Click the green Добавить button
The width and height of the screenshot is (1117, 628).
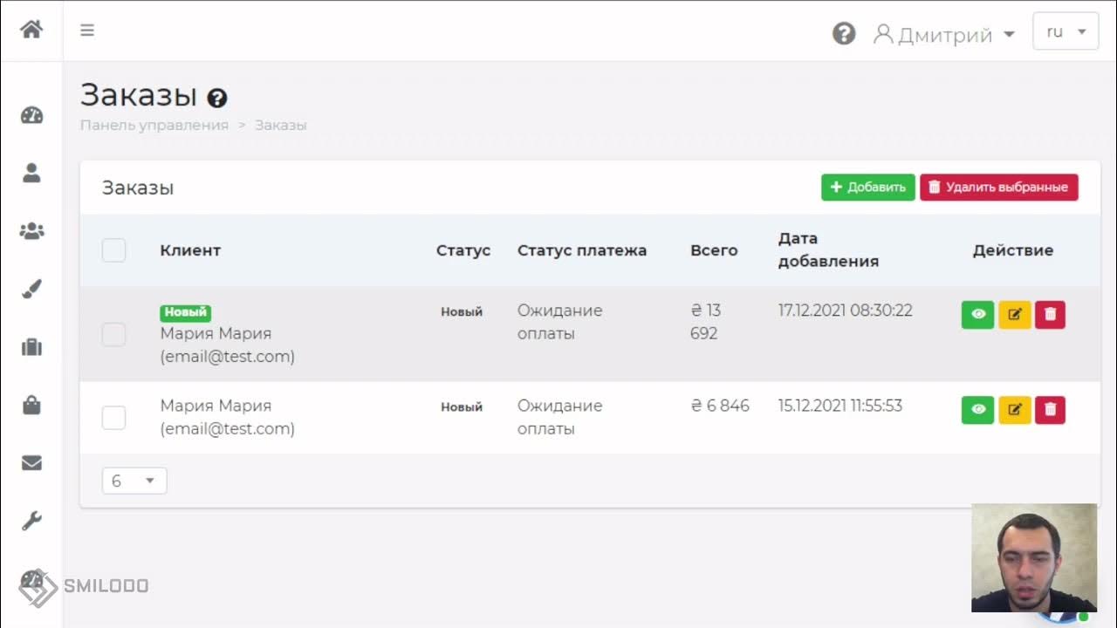(x=867, y=187)
